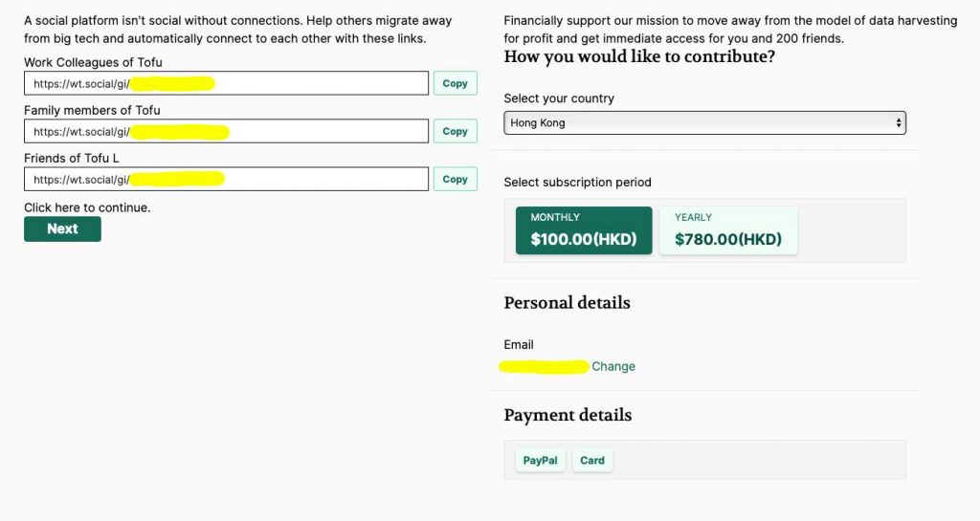Screen dimensions: 980x521
Task: Click the 'Click here to continue' text
Action: [x=87, y=207]
